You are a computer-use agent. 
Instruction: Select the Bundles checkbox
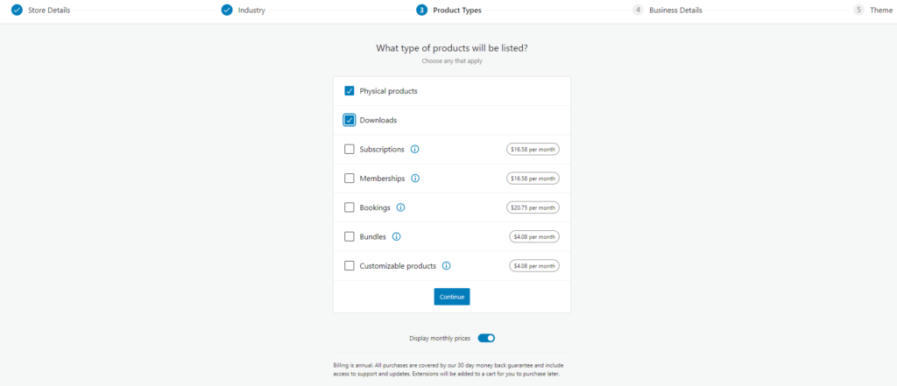tap(349, 236)
